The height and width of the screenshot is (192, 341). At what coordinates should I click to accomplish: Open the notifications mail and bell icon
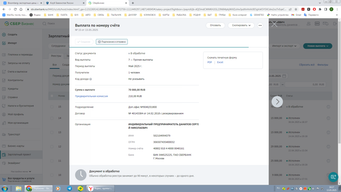pyautogui.click(x=325, y=24)
